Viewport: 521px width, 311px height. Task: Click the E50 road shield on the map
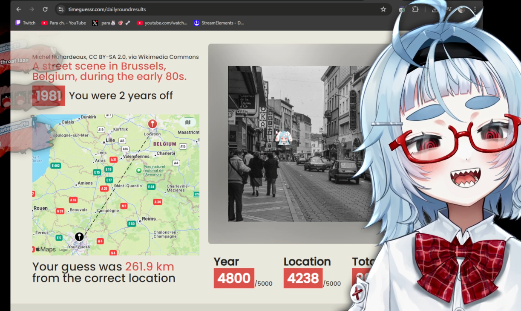pos(132,224)
